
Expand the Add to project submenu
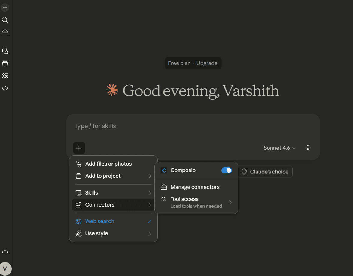click(113, 176)
